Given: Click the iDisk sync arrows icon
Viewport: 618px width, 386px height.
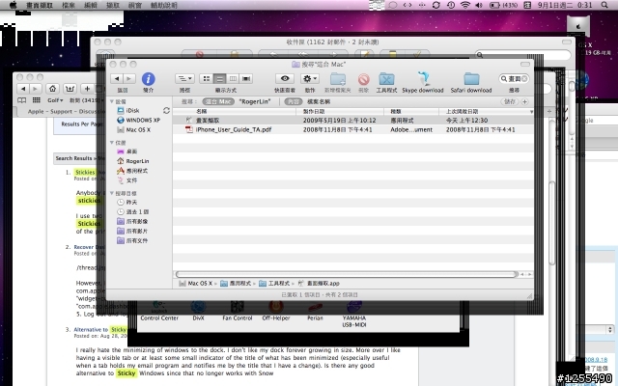Looking at the screenshot, I should [x=166, y=111].
